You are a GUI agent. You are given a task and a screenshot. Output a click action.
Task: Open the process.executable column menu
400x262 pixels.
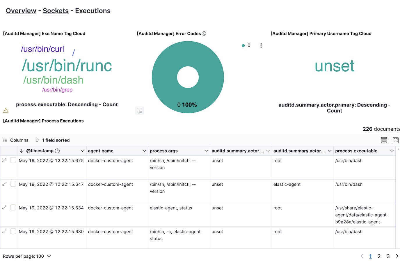coord(392,151)
